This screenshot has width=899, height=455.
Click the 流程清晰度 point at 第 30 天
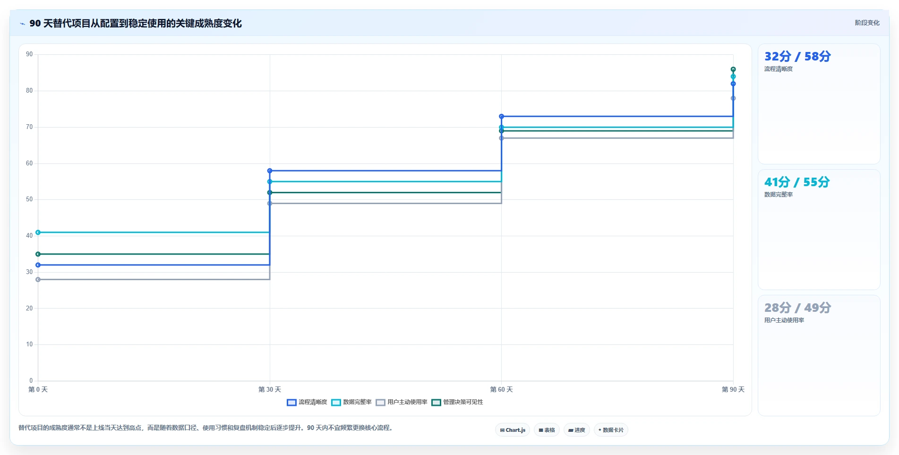270,171
